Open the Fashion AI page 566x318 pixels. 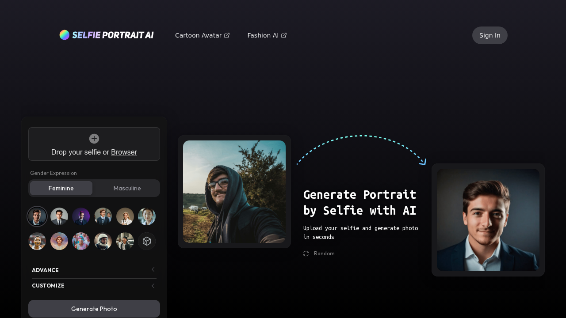[x=263, y=35]
